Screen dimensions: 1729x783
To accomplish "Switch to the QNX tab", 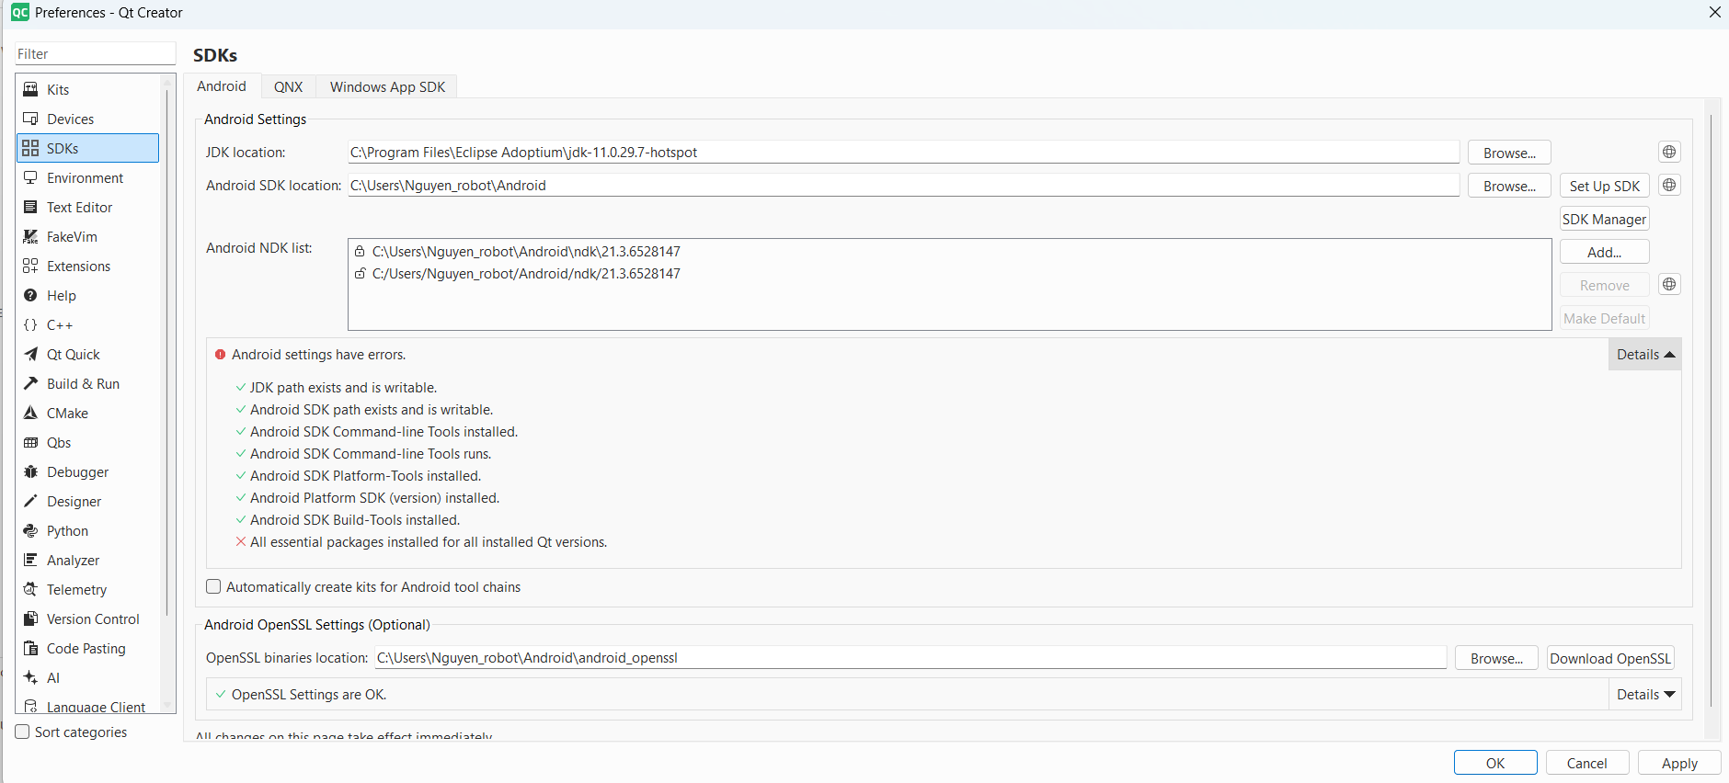I will click(288, 86).
